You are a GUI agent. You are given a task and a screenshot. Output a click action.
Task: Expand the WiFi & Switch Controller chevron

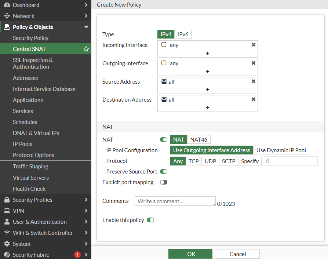coord(86,233)
